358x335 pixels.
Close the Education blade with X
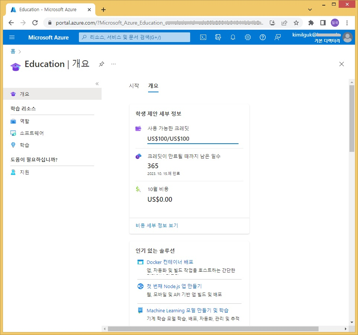pos(341,64)
